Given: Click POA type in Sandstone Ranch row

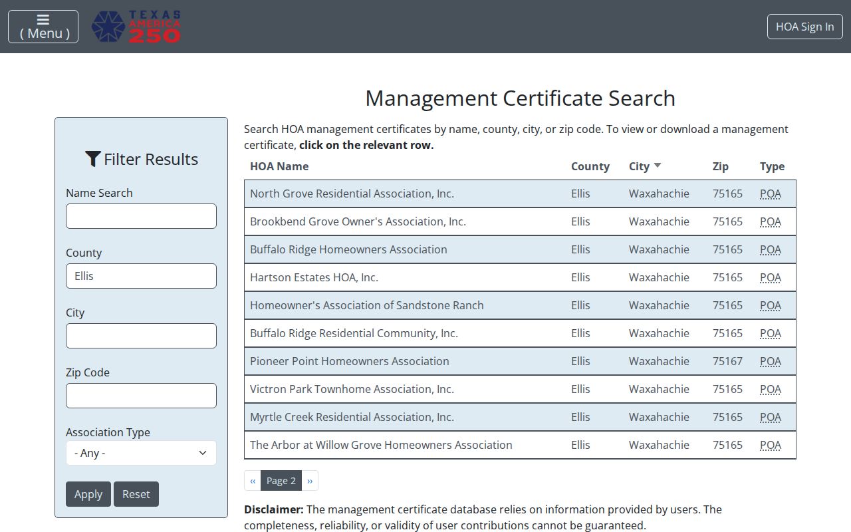Looking at the screenshot, I should click(x=771, y=305).
